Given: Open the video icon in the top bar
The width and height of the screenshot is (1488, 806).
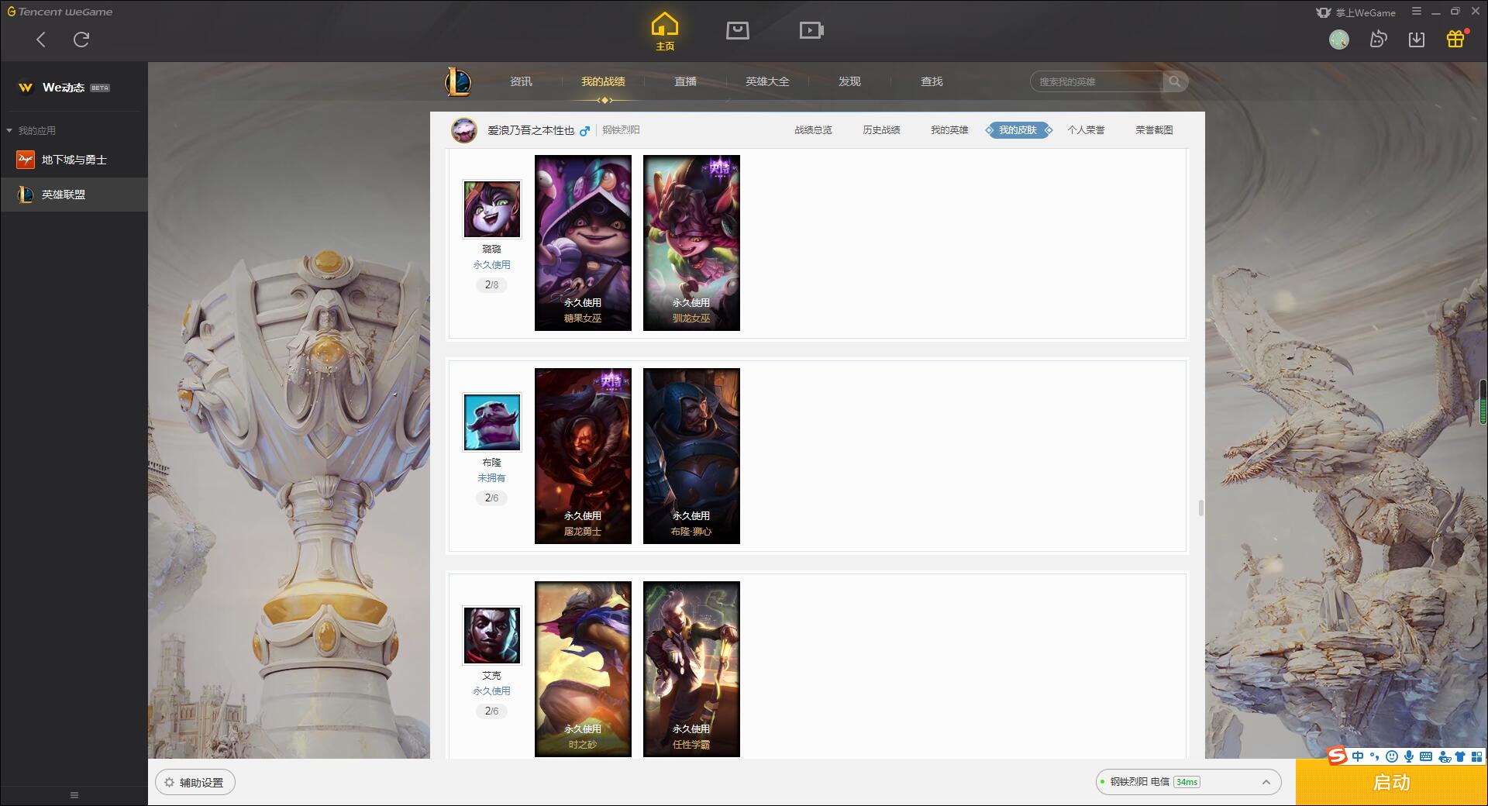Looking at the screenshot, I should 811,30.
